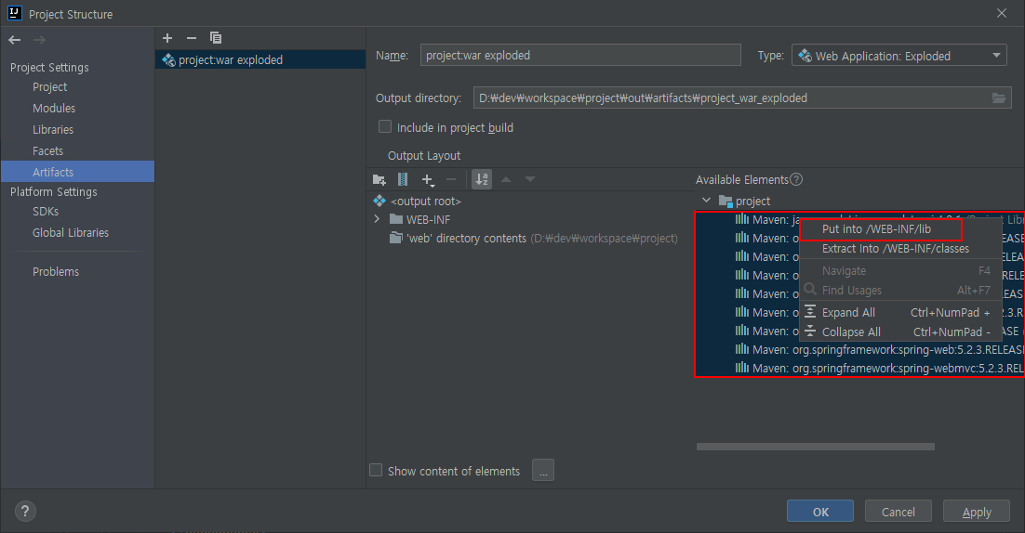Image resolution: width=1025 pixels, height=533 pixels.
Task: Remove element from Output Layout
Action: tap(451, 179)
